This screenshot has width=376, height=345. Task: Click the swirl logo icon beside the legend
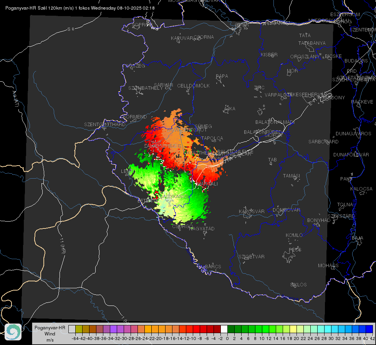13,332
